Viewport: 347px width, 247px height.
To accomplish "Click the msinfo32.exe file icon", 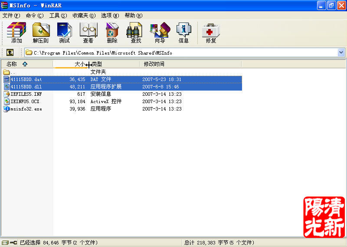I will point(7,109).
